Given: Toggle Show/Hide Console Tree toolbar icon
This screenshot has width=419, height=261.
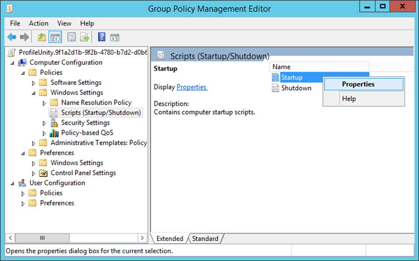Looking at the screenshot, I should coord(55,37).
